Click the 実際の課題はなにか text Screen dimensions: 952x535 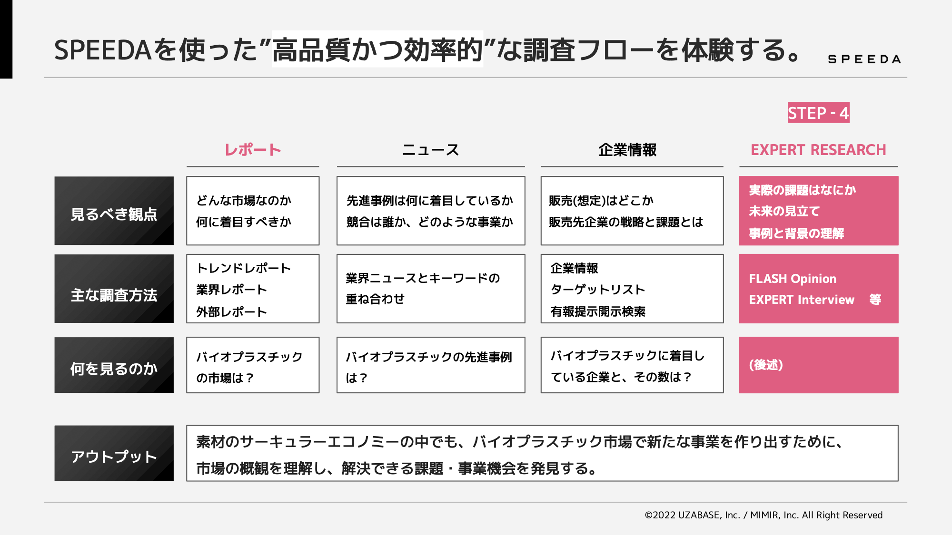click(803, 190)
